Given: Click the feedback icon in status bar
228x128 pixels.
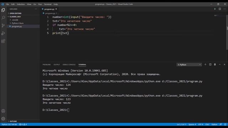Looking at the screenshot, I should [x=221, y=124].
